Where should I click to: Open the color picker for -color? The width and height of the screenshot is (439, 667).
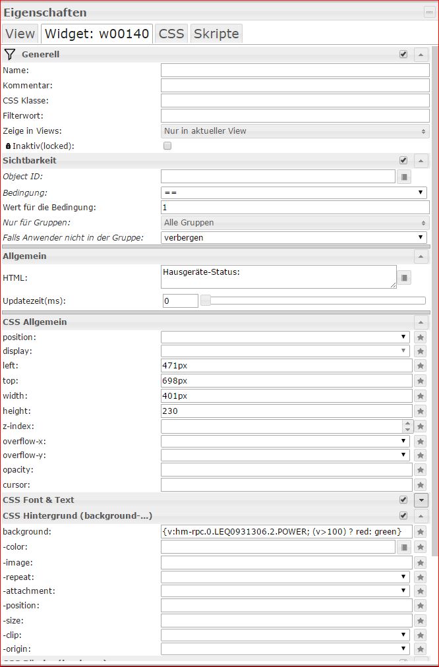pyautogui.click(x=404, y=546)
